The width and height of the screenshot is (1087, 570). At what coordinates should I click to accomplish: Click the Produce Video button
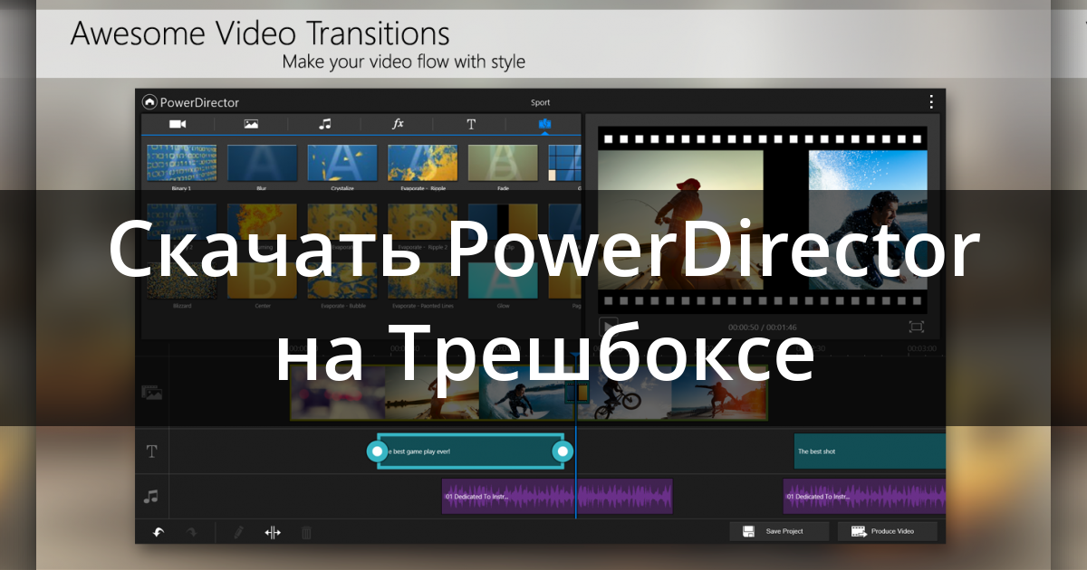pos(887,531)
